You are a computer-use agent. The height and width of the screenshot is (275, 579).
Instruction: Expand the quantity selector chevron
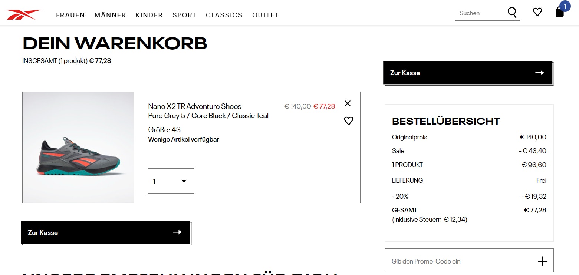184,181
